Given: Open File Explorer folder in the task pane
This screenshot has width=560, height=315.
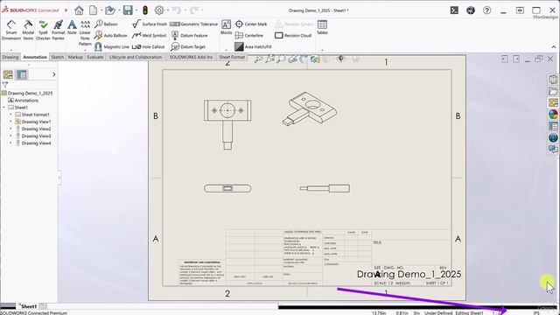Looking at the screenshot, I should pyautogui.click(x=553, y=91).
